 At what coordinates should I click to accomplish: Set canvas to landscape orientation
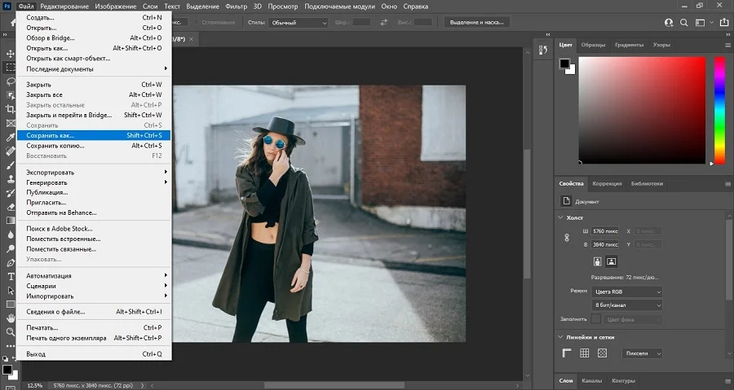612,261
